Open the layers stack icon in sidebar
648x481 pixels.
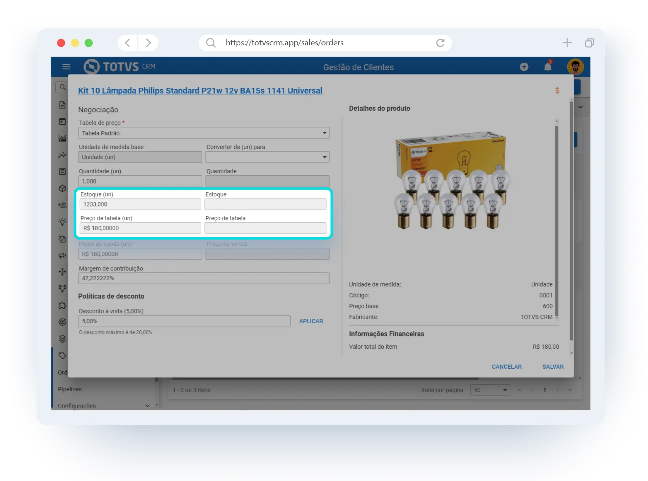(x=63, y=338)
